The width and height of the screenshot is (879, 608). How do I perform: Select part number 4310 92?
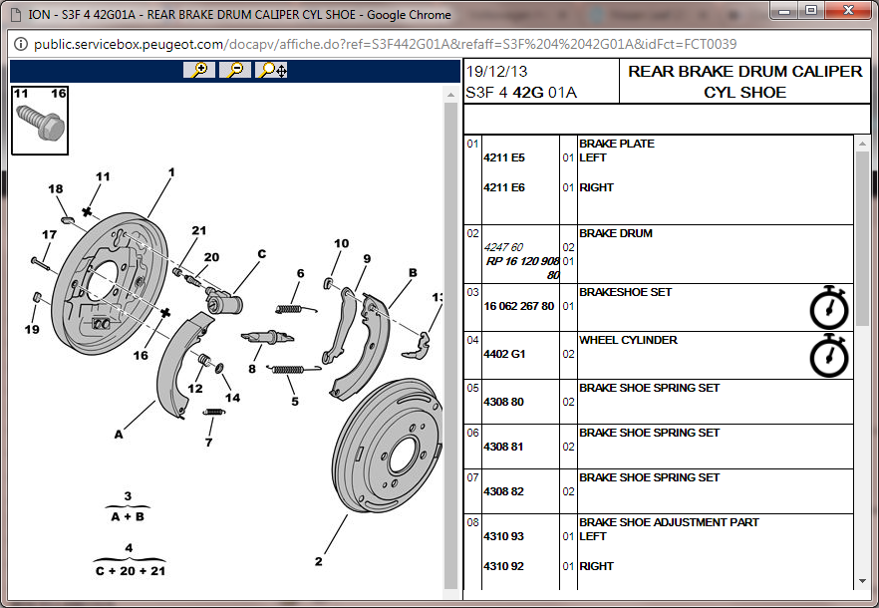[503, 566]
